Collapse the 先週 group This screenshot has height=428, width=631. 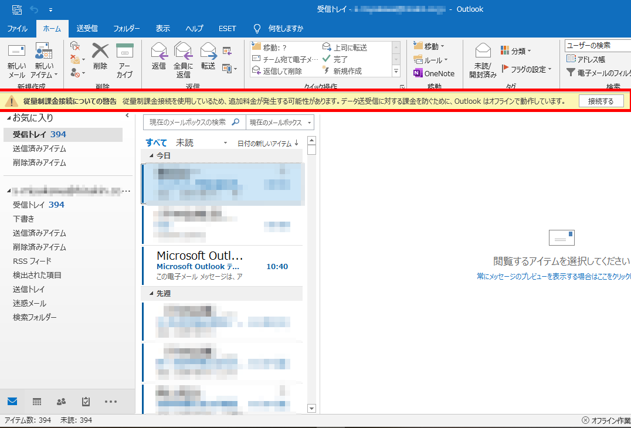click(152, 294)
